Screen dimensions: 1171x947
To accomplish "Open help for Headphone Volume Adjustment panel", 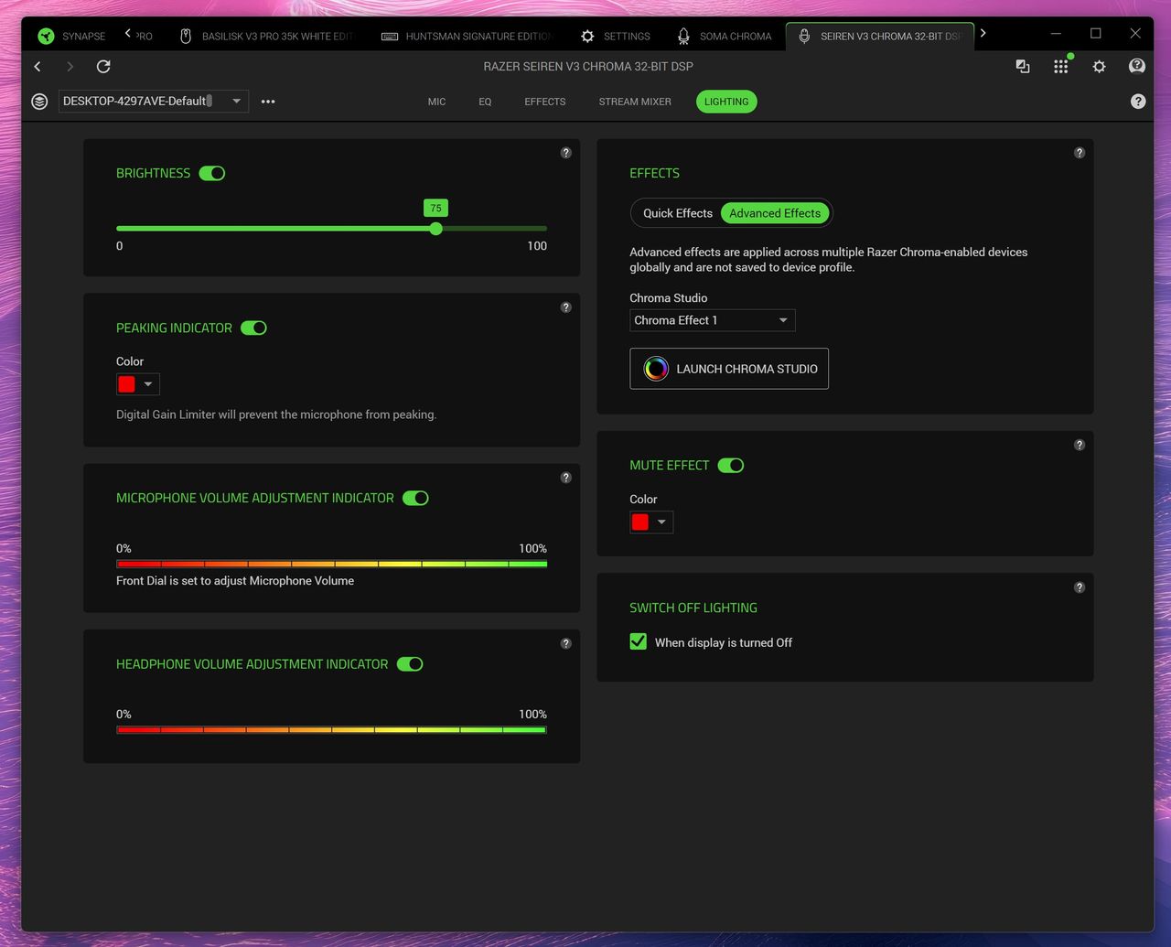I will [566, 643].
